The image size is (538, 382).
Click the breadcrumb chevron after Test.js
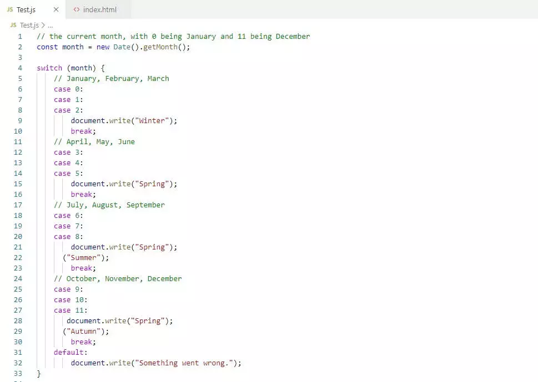pos(43,25)
